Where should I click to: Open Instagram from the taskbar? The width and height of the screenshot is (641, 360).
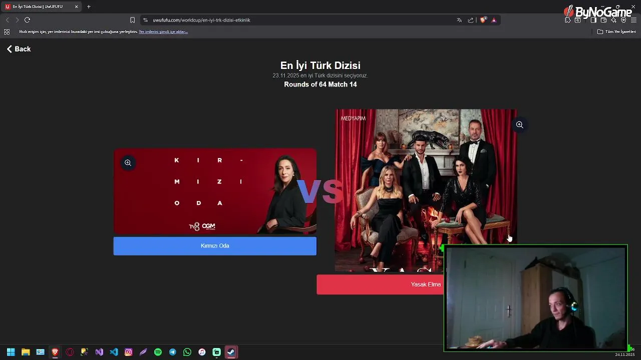point(129,352)
